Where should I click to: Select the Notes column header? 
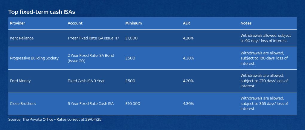point(246,23)
